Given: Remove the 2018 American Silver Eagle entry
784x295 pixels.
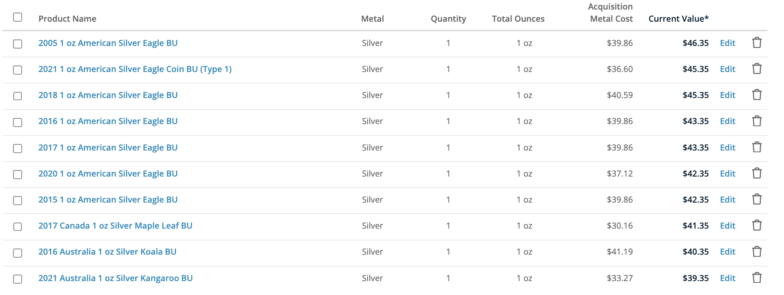Looking at the screenshot, I should pos(757,95).
